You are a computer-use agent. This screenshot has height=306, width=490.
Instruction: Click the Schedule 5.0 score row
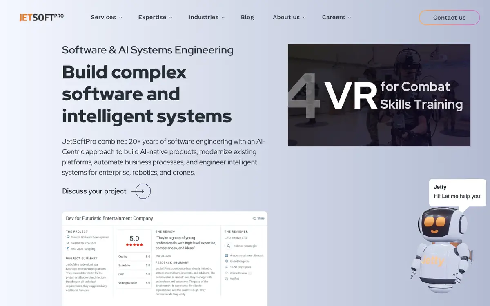click(134, 266)
